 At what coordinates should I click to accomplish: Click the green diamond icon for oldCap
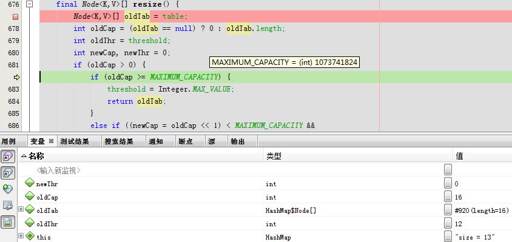click(30, 197)
